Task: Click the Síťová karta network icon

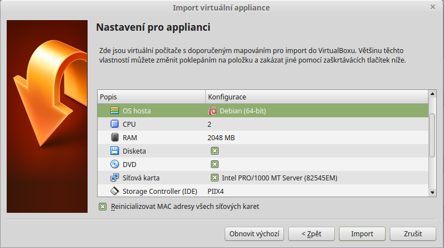Action: click(x=114, y=178)
